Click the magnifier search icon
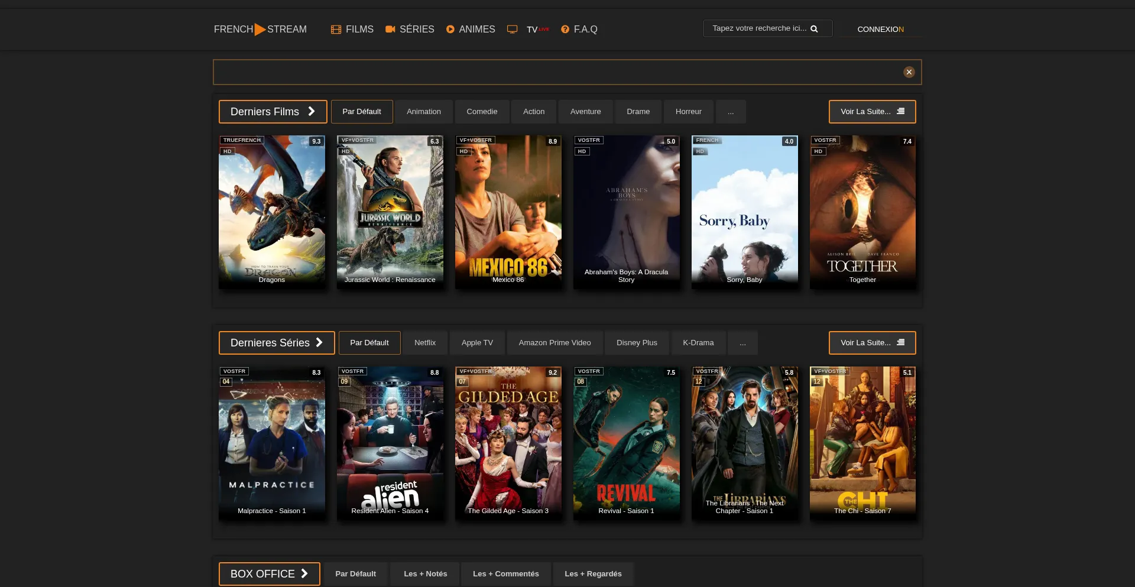The image size is (1135, 587). 814,28
